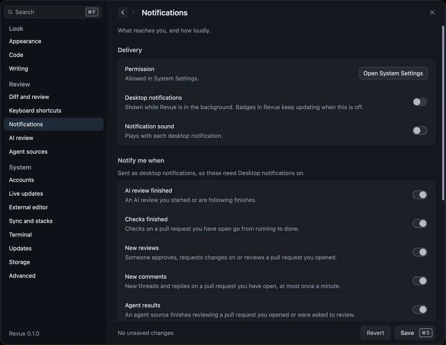Open Terminal settings
The width and height of the screenshot is (446, 345).
tap(54, 235)
